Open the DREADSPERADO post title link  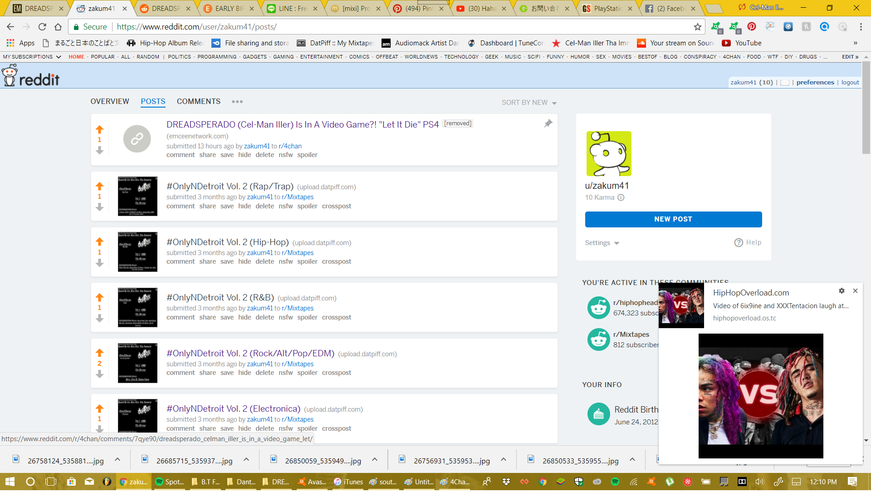303,124
